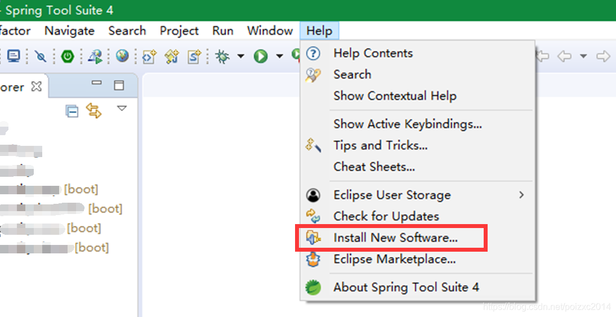Select About Spring Tool Suite 4
616x317 pixels.
417,287
